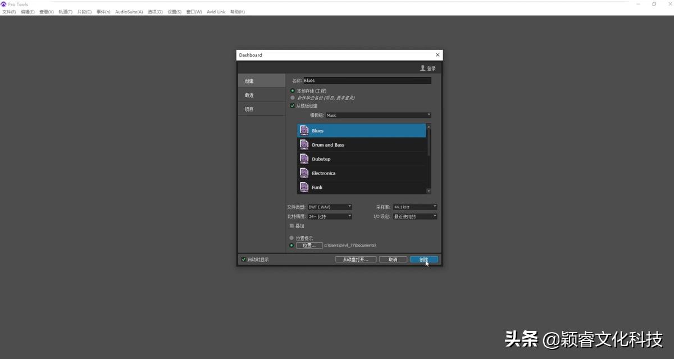The height and width of the screenshot is (359, 674).
Task: Open the 查看(V) menu
Action: tap(47, 12)
